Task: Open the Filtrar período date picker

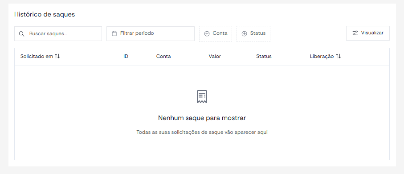Action: pyautogui.click(x=151, y=33)
